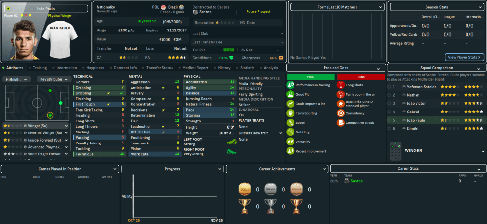Open the Highlight dropdown
The width and height of the screenshot is (487, 224).
pyautogui.click(x=18, y=79)
